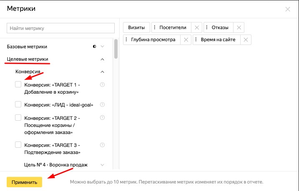Click help icon next to TARGET 2 conversion

(x=102, y=118)
